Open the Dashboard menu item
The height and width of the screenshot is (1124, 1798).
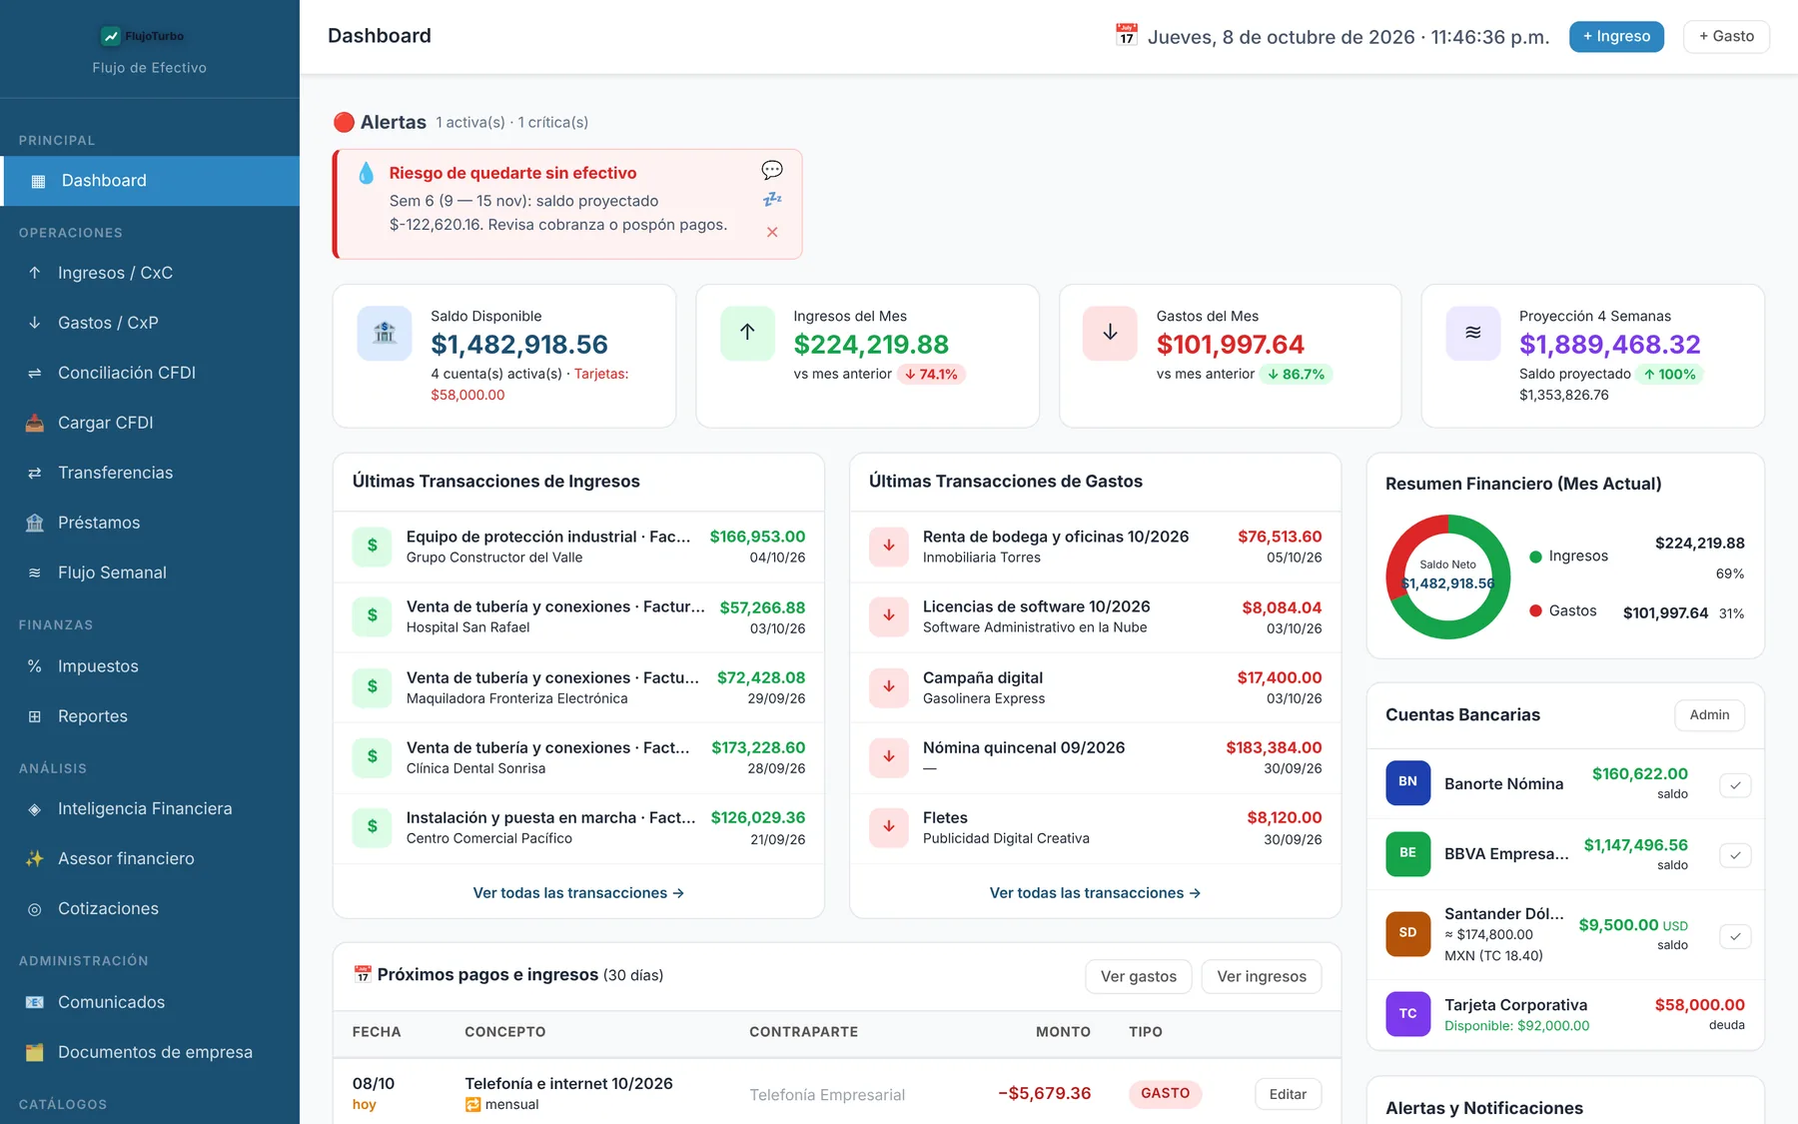point(150,181)
